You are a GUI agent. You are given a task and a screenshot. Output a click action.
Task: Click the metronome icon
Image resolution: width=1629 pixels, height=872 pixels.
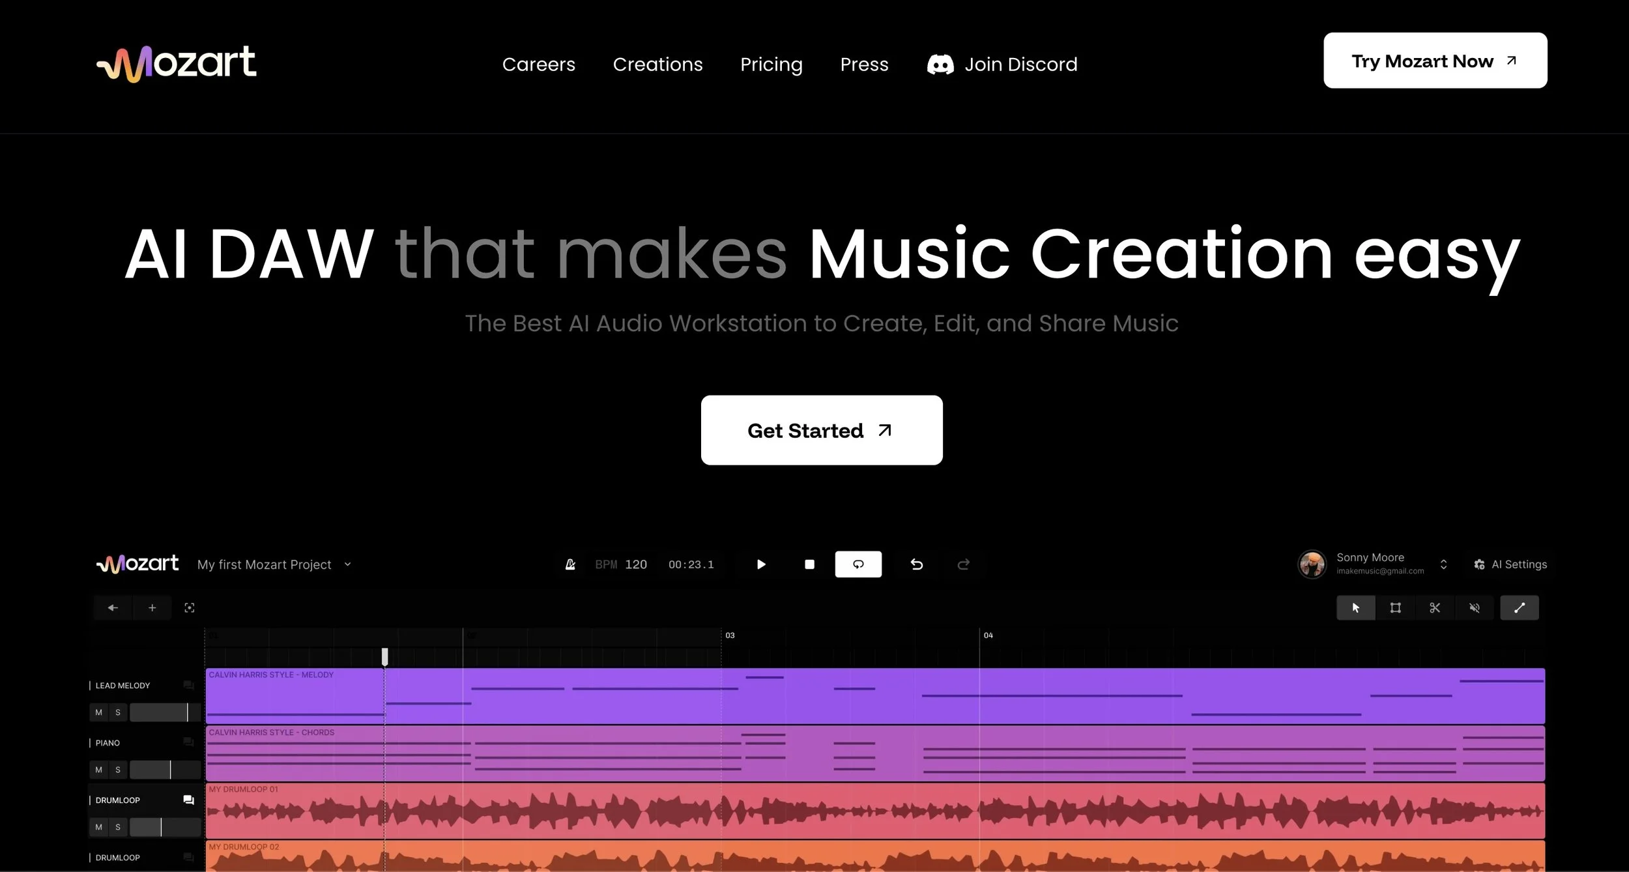[x=570, y=564]
